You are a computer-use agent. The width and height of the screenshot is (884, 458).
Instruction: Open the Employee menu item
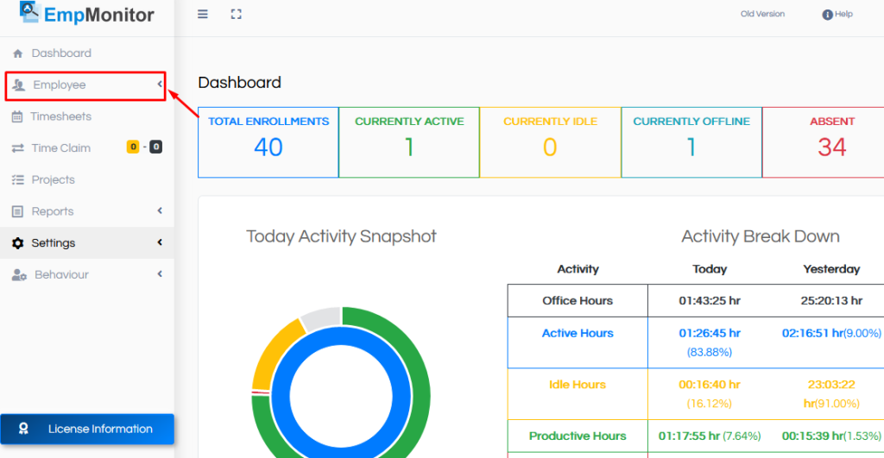[x=85, y=85]
